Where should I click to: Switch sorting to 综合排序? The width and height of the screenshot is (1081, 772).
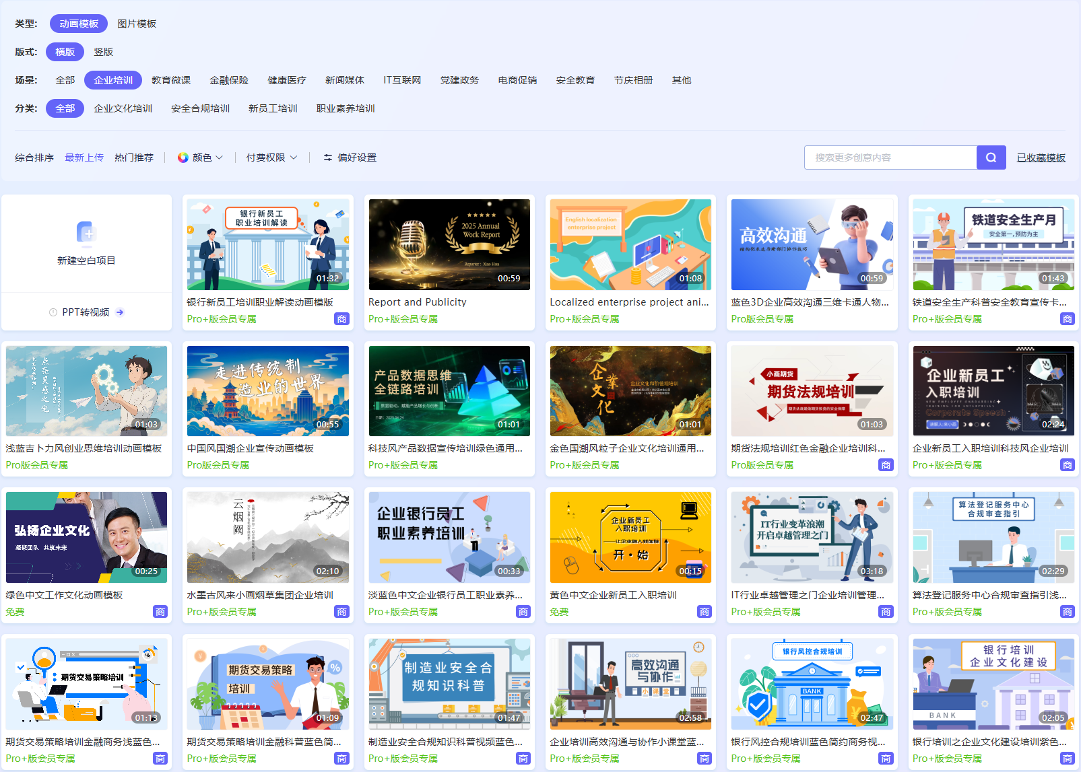pyautogui.click(x=34, y=157)
